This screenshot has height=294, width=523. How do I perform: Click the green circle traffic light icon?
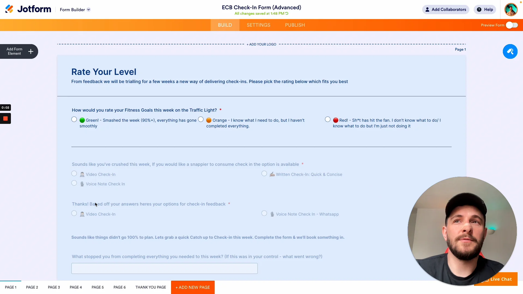[82, 120]
